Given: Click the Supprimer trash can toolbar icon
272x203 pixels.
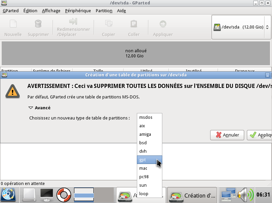Looking at the screenshot, I should click(x=38, y=24).
